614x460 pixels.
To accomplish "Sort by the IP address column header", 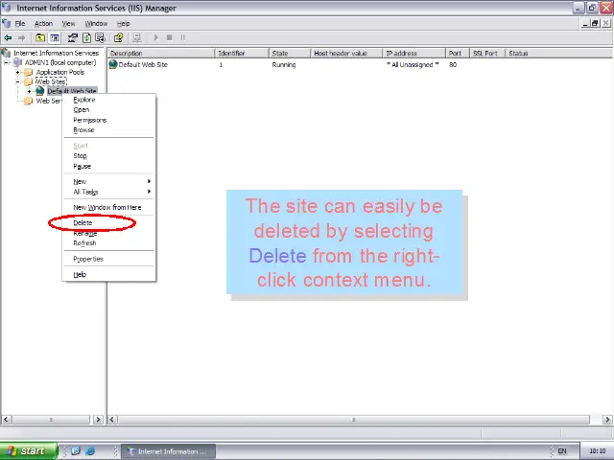I will tap(414, 54).
